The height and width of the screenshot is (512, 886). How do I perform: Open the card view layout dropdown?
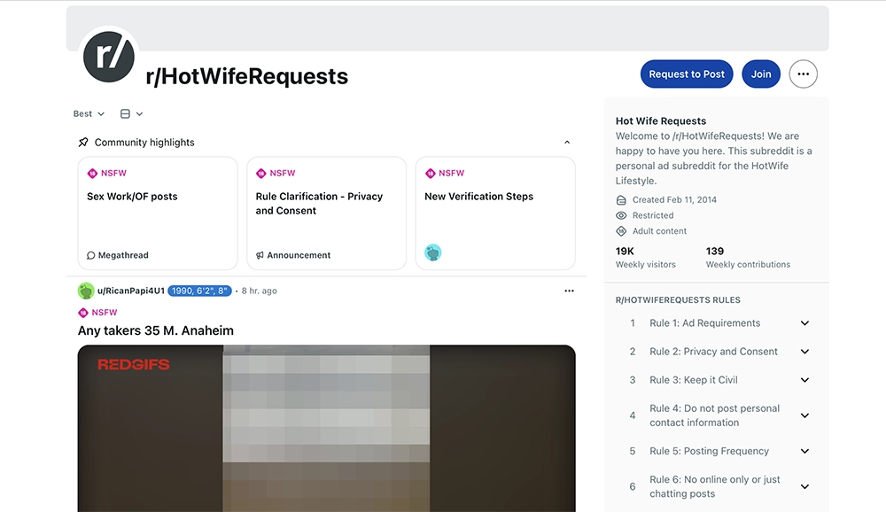pyautogui.click(x=131, y=114)
